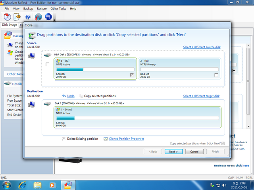Image resolution: width=254 pixels, height=190 pixels.
Task: Click 'Copy selected partitions' text
Action: coord(100,96)
